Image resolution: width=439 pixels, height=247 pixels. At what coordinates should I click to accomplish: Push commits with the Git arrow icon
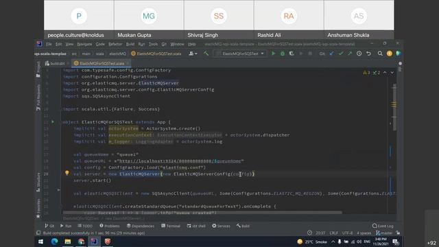point(350,54)
